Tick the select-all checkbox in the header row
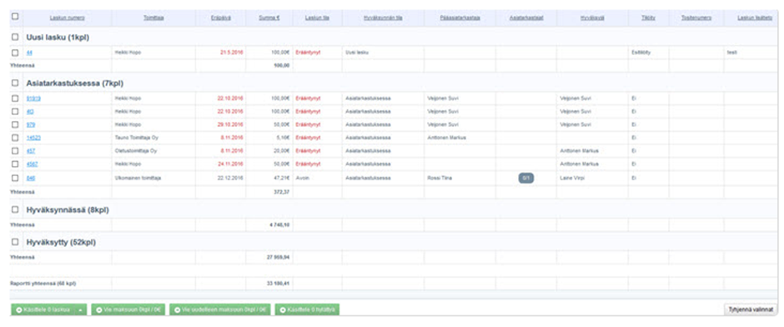 pos(15,17)
